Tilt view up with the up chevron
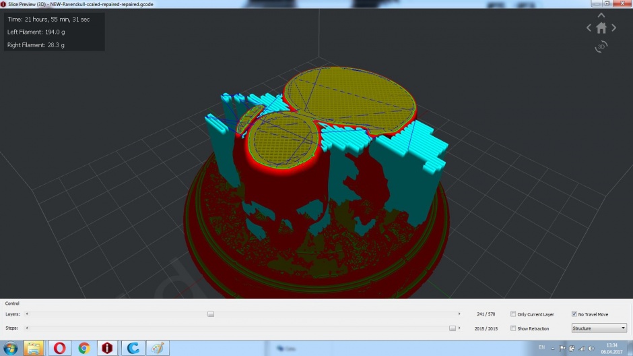The height and width of the screenshot is (356, 633). pos(601,16)
